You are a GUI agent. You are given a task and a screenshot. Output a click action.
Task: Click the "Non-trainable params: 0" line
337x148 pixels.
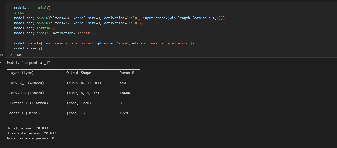31,138
